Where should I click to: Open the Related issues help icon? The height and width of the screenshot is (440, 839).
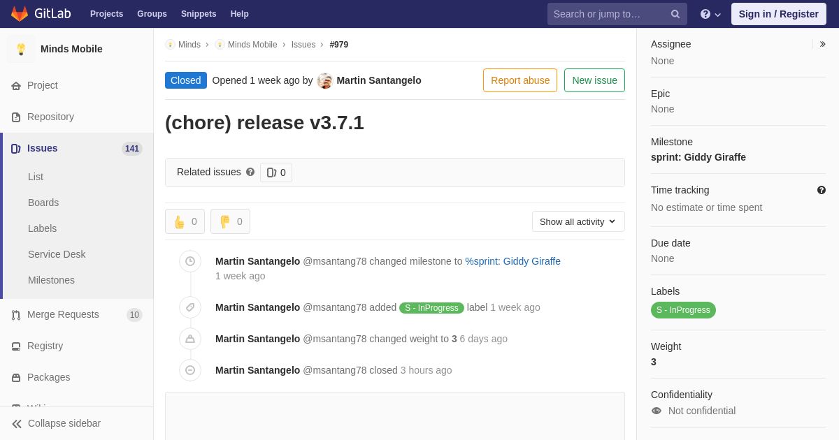click(250, 172)
